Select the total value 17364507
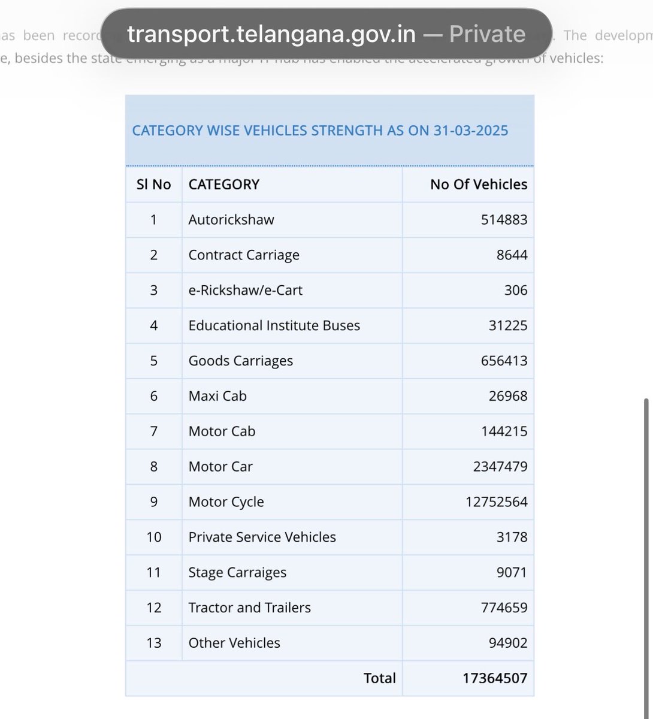The image size is (653, 719). 495,679
